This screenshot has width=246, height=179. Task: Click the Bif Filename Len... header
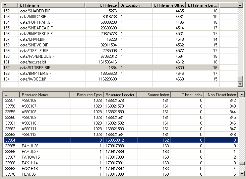point(202,5)
